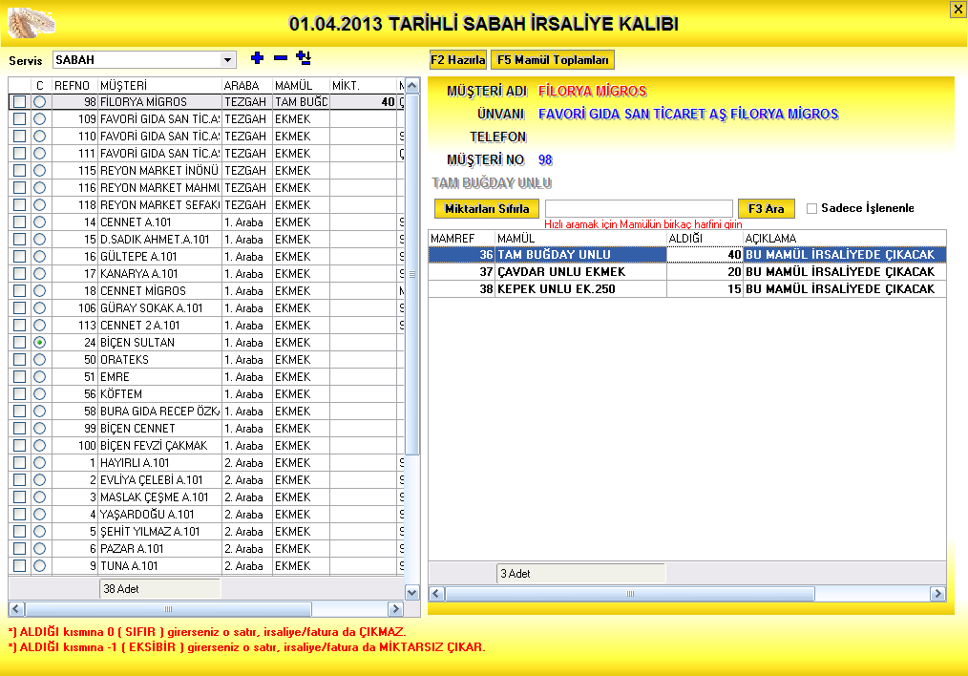Screen dimensions: 968x676
Task: Click the ARABA column header
Action: click(x=246, y=86)
